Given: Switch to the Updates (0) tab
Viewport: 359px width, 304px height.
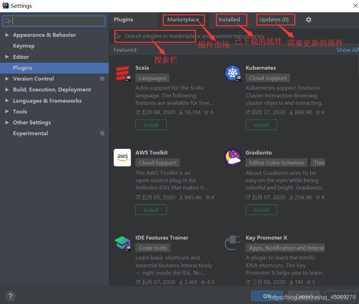Looking at the screenshot, I should 274,20.
